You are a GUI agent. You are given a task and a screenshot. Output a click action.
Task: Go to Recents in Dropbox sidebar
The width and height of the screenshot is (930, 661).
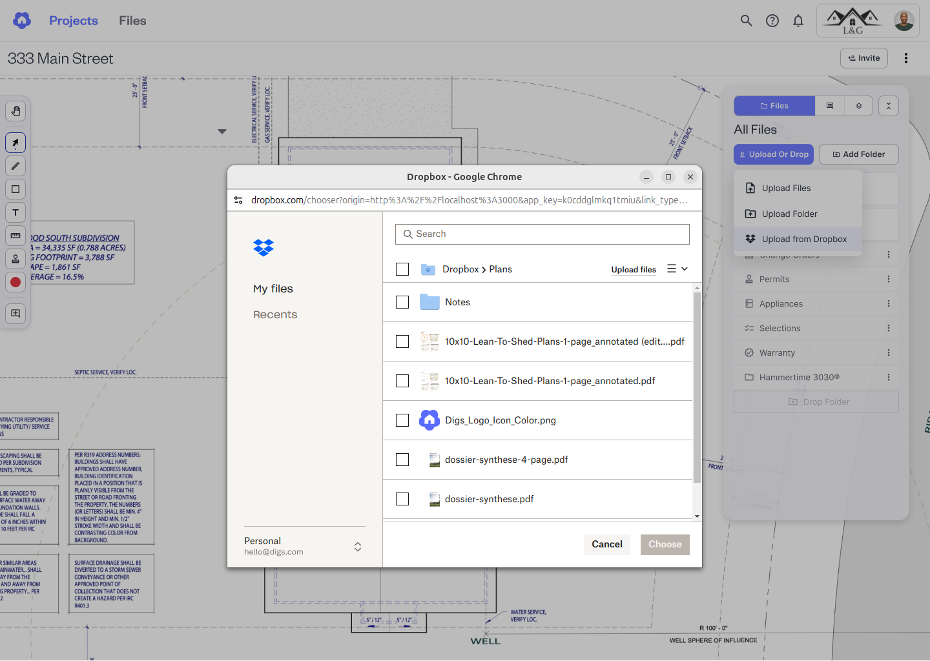click(275, 314)
